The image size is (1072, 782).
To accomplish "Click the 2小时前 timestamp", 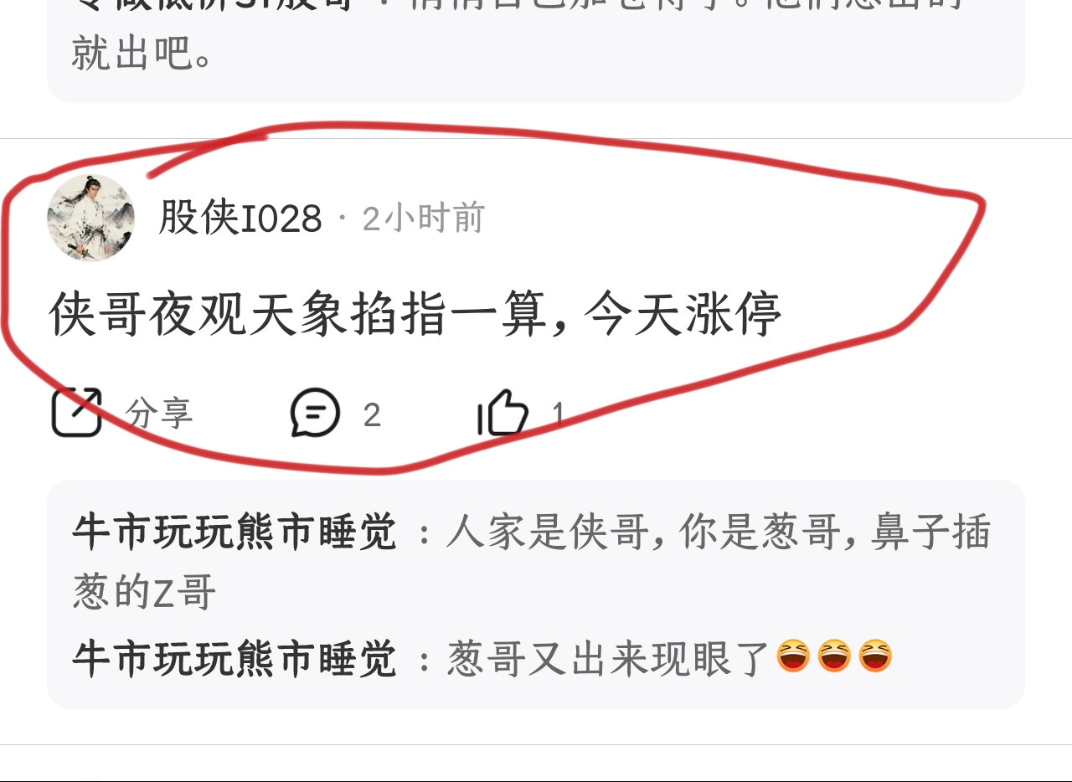I will coord(424,219).
